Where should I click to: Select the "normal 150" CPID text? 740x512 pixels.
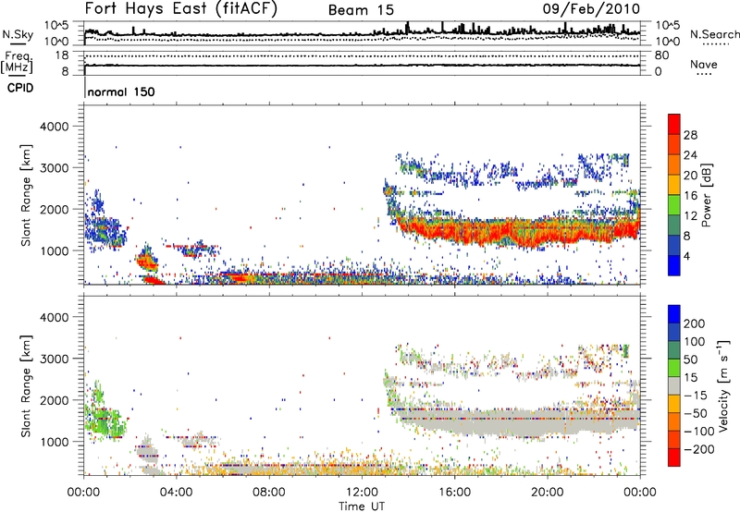coord(121,91)
